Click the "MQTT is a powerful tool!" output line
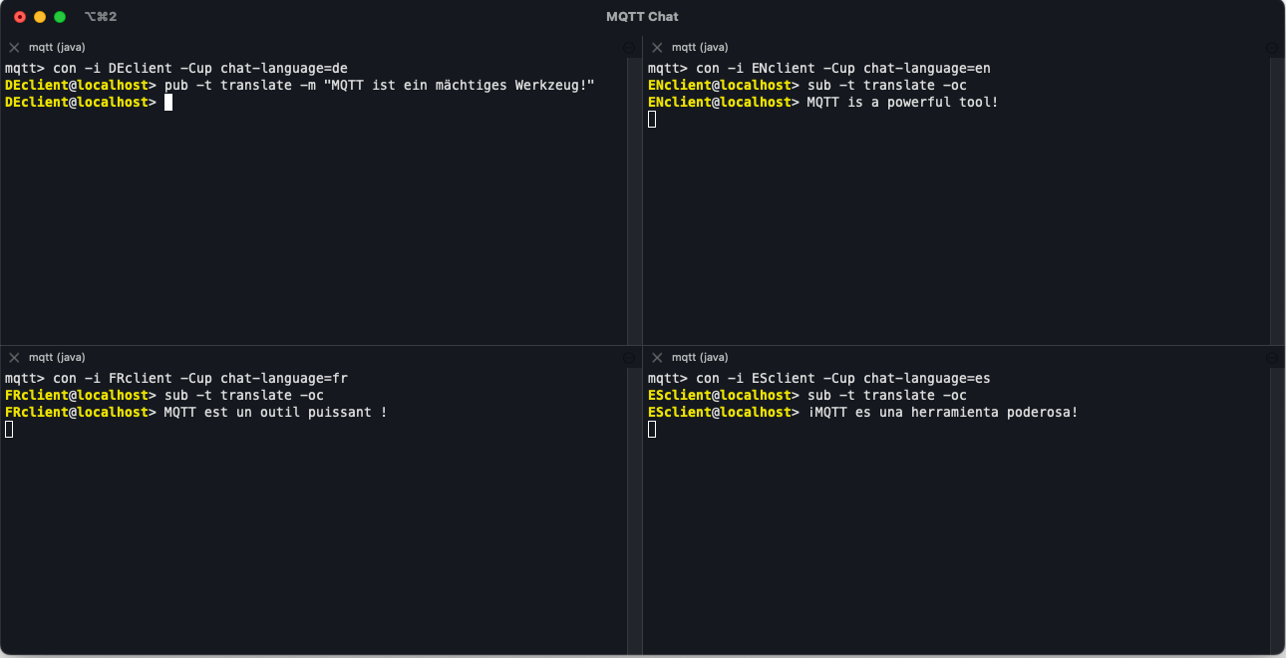This screenshot has width=1286, height=658. 902,102
